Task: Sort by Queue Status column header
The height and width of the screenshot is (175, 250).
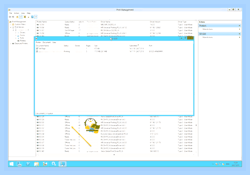Action: tap(69, 22)
